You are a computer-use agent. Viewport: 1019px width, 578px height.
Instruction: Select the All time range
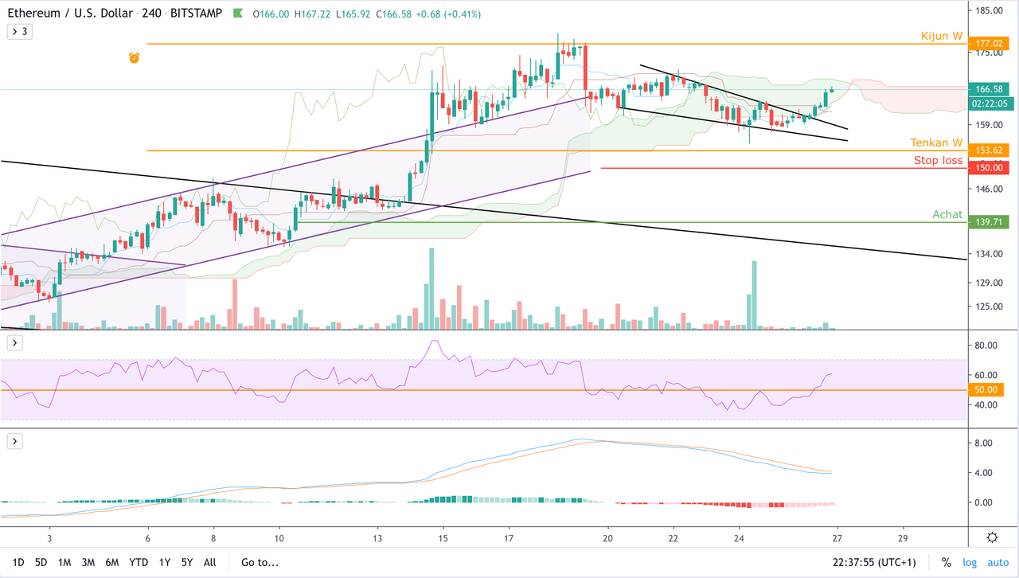[x=209, y=562]
